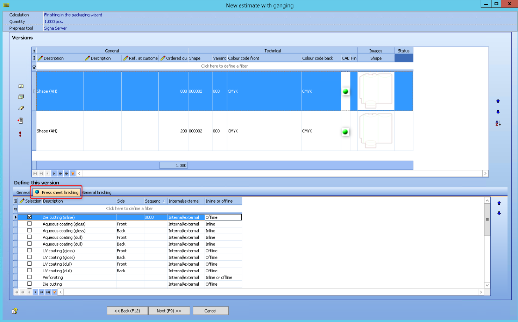Jump to next page in finishing navigator

pyautogui.click(x=42, y=292)
